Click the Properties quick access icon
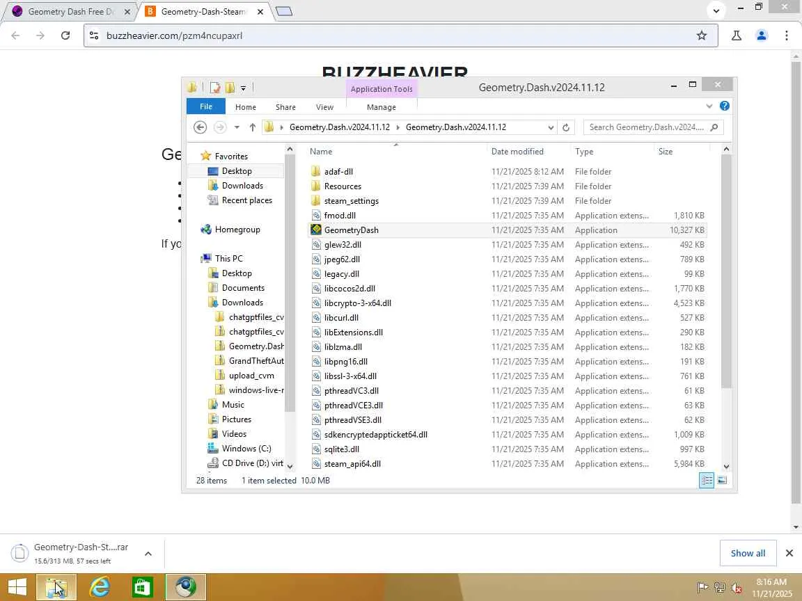This screenshot has height=601, width=802. 215,88
